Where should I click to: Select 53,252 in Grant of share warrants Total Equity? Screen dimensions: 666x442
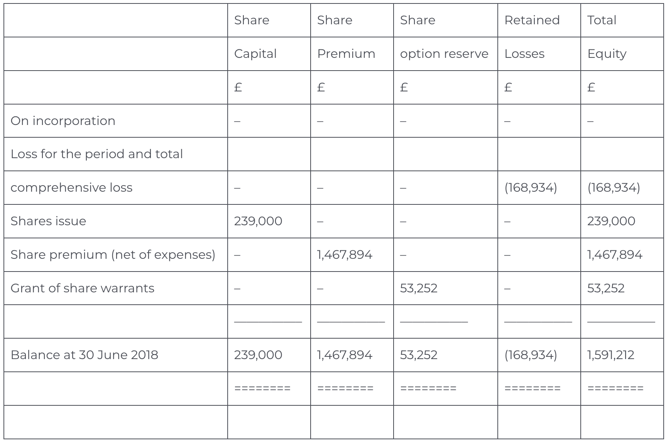(x=605, y=288)
